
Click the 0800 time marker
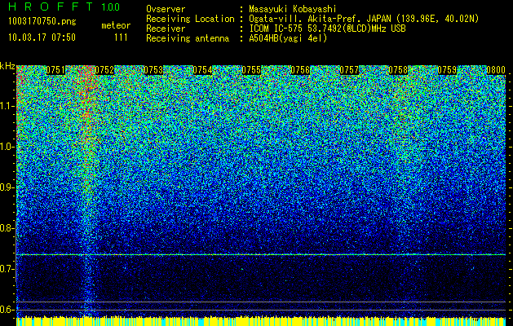click(496, 70)
